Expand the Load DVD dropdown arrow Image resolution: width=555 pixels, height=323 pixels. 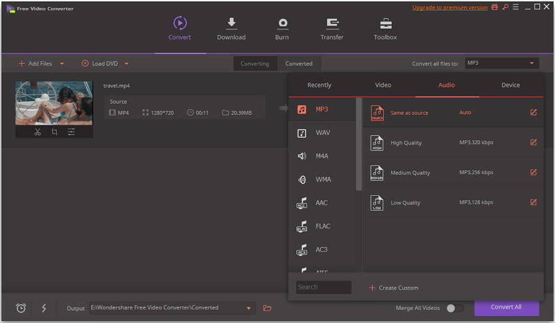(127, 64)
